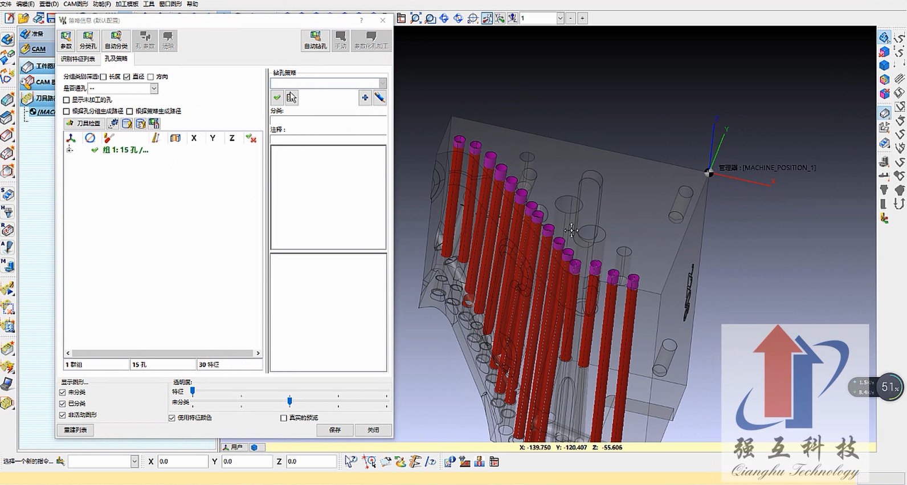Click the view layout window icon
Viewport: 907px width, 485px height.
point(401,18)
